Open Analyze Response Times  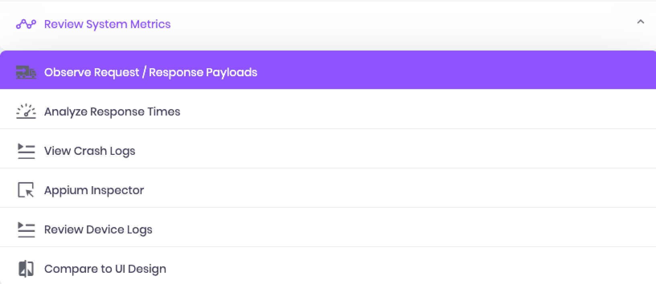click(328, 109)
